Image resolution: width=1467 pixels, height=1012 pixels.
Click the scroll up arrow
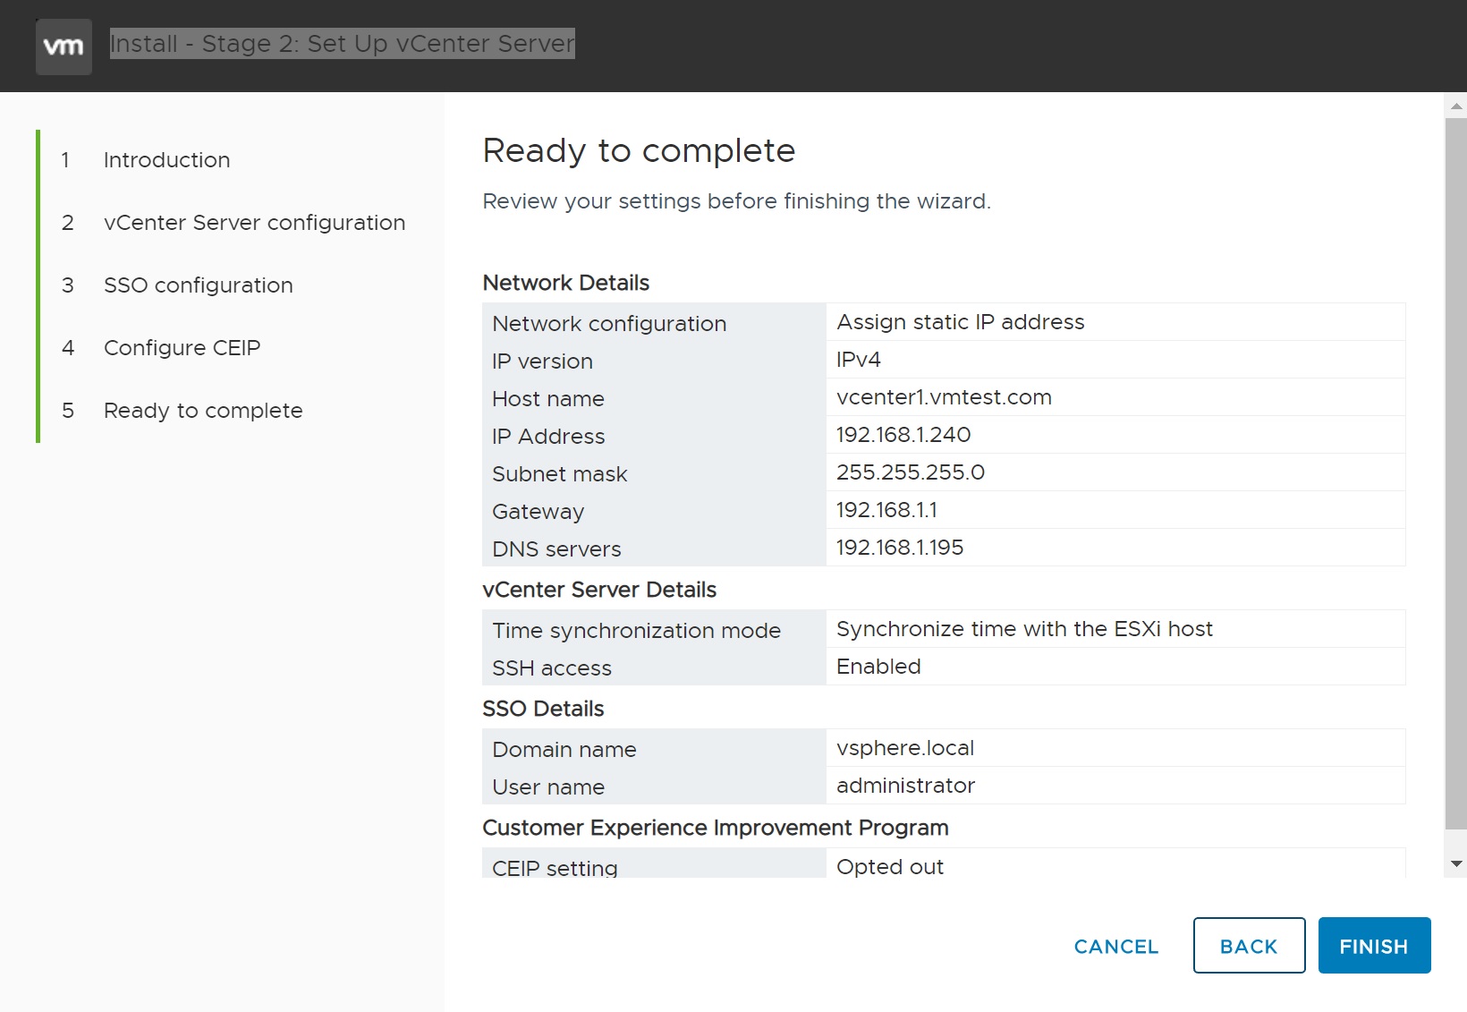pyautogui.click(x=1456, y=106)
